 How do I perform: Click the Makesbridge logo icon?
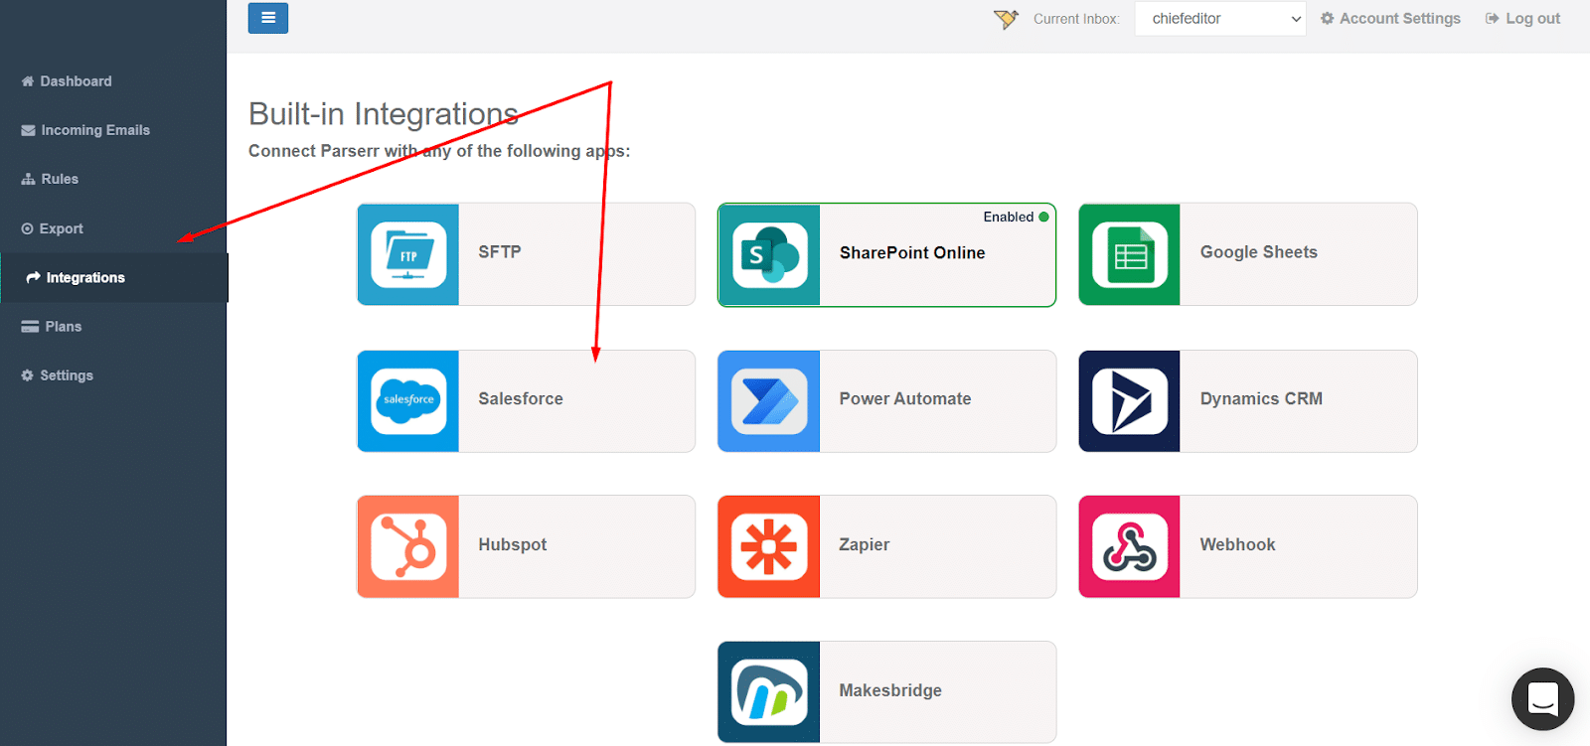pos(769,692)
